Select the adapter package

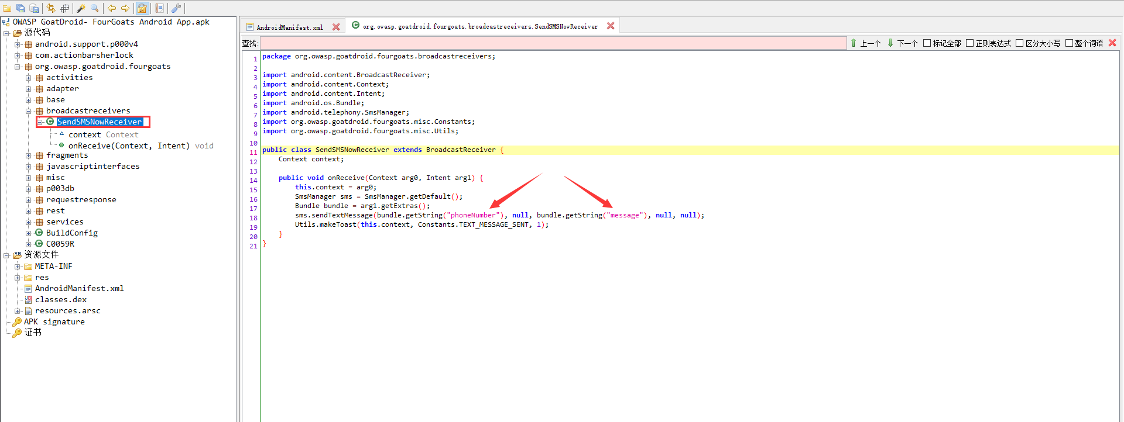62,89
